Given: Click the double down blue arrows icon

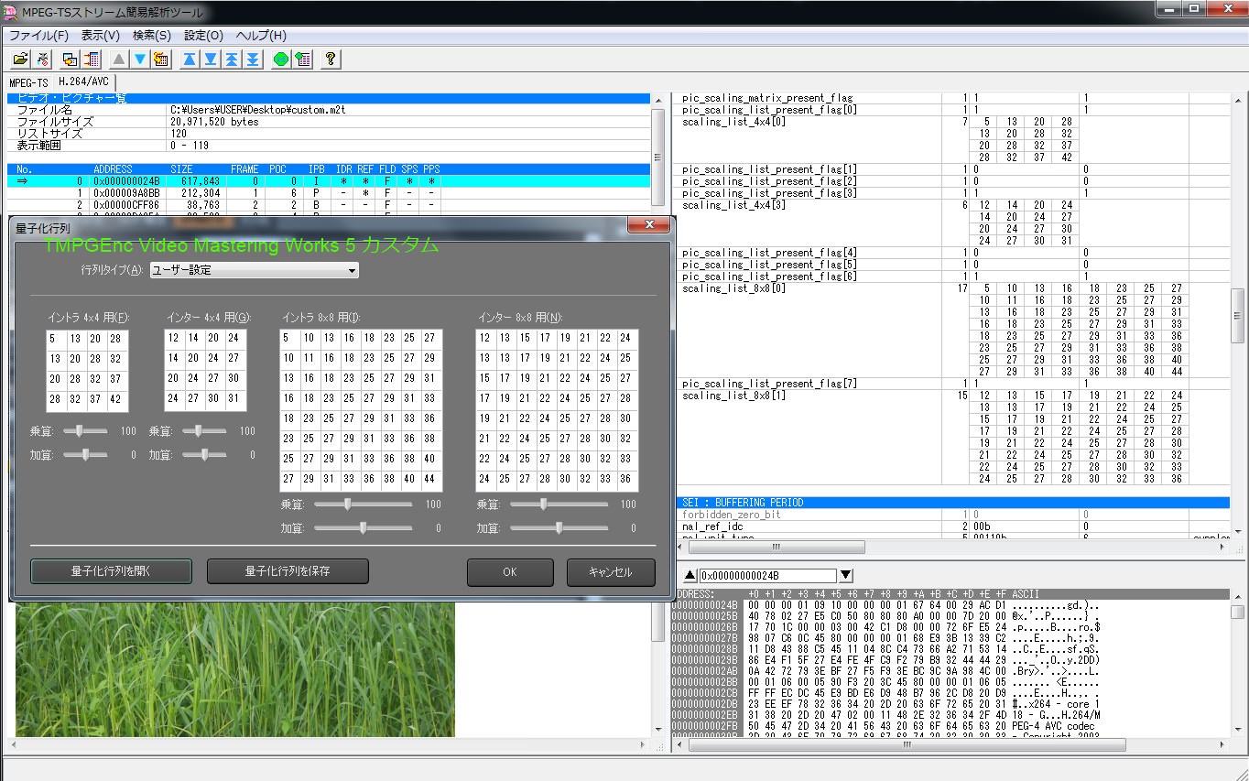Looking at the screenshot, I should click(x=253, y=60).
